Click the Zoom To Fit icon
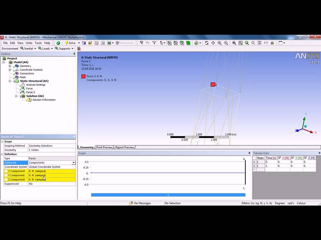 tap(234, 43)
